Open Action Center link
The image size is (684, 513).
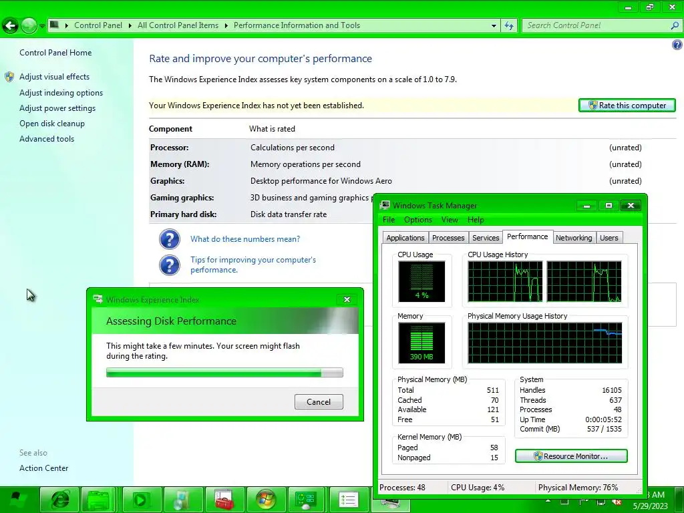click(x=43, y=468)
